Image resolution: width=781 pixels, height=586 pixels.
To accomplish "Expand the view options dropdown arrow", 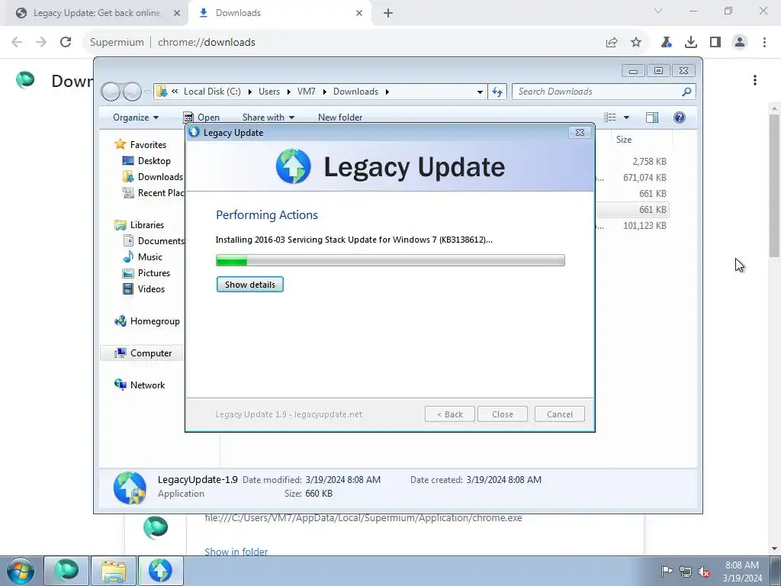I will coord(626,118).
